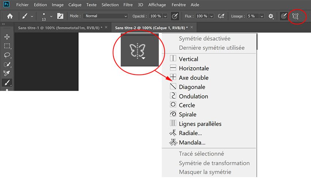Expand the tool preset dropdown arrow
The width and height of the screenshot is (311, 180).
click(x=32, y=16)
